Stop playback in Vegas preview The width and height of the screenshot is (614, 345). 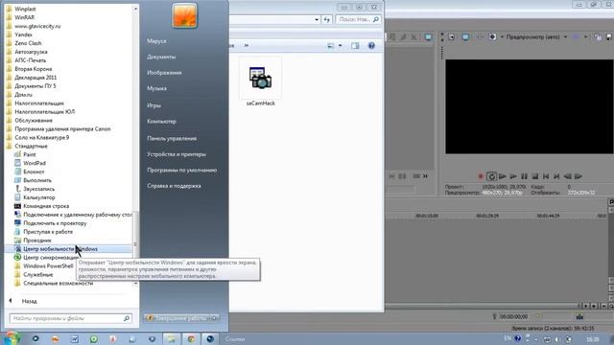click(x=535, y=176)
